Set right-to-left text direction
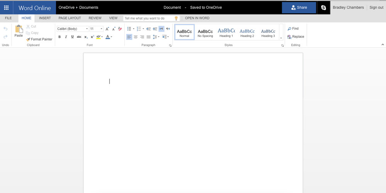The height and width of the screenshot is (193, 386). click(x=168, y=29)
